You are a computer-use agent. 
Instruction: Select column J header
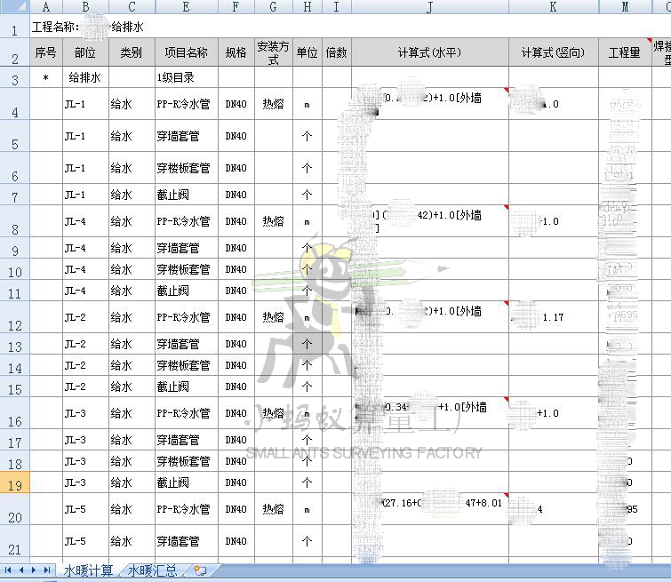pyautogui.click(x=429, y=7)
